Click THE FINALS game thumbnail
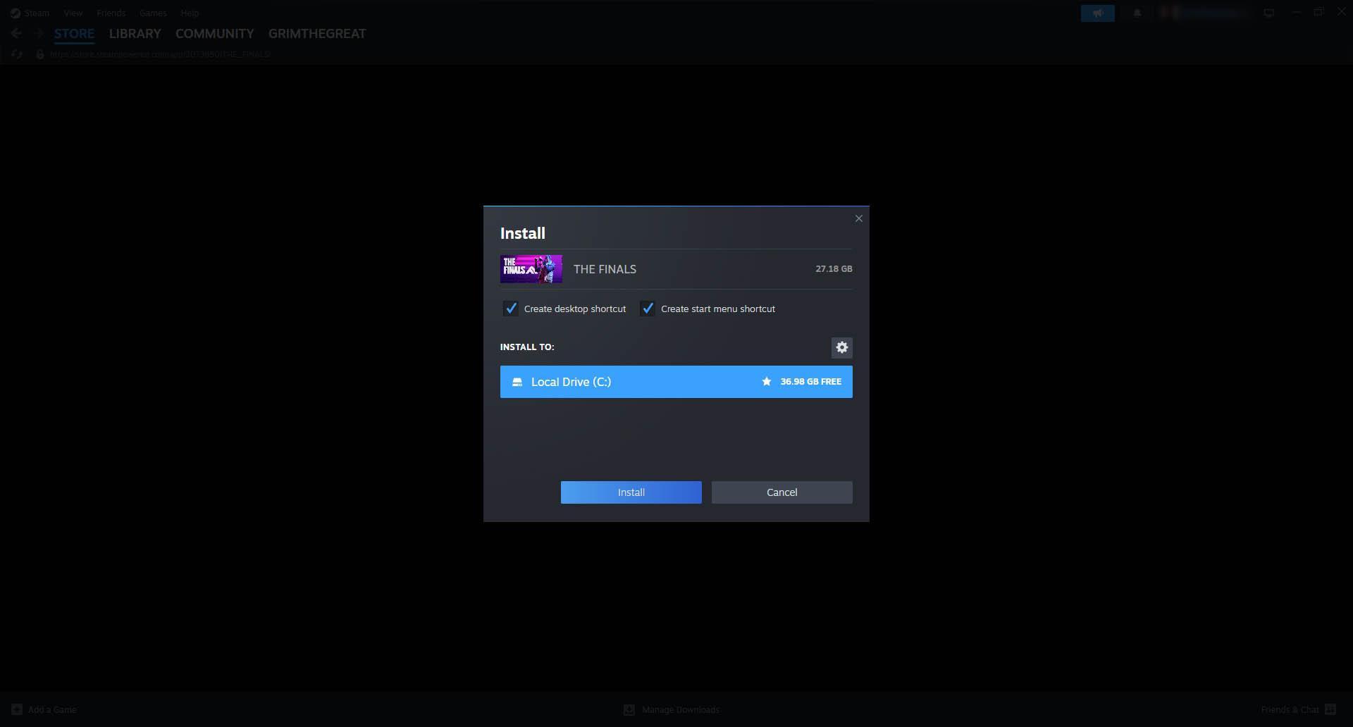 click(x=531, y=269)
